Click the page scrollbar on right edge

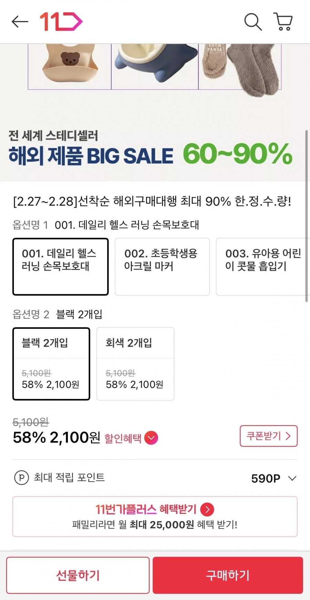pos(306,215)
